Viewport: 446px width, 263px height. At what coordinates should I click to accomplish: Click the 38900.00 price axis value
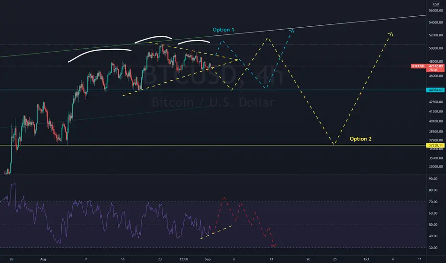436,131
